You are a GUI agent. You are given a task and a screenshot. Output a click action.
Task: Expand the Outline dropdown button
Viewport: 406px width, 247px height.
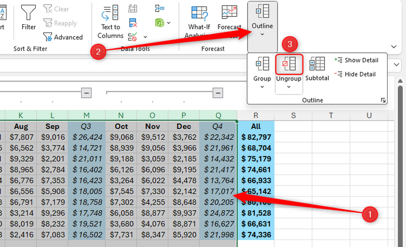[x=262, y=22]
